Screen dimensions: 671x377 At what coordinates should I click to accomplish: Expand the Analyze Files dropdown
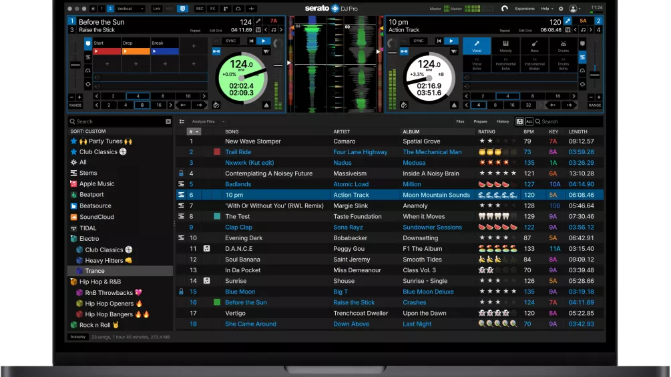(205, 121)
